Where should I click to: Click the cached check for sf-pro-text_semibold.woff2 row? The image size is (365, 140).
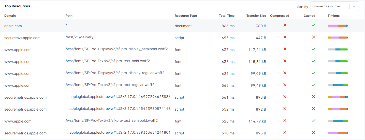click(x=314, y=120)
